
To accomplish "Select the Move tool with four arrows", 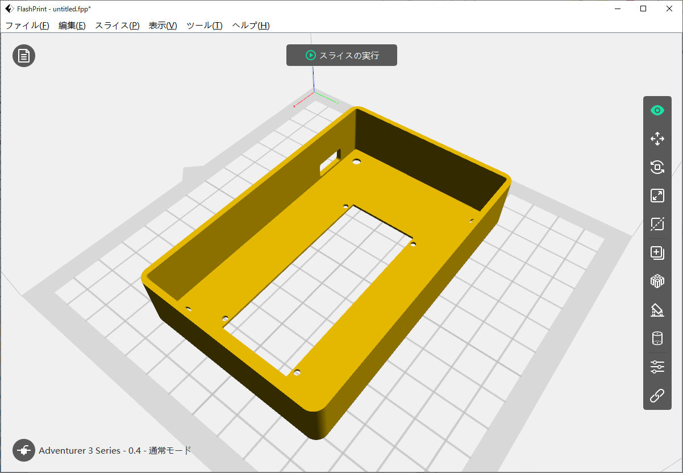I will (x=657, y=139).
